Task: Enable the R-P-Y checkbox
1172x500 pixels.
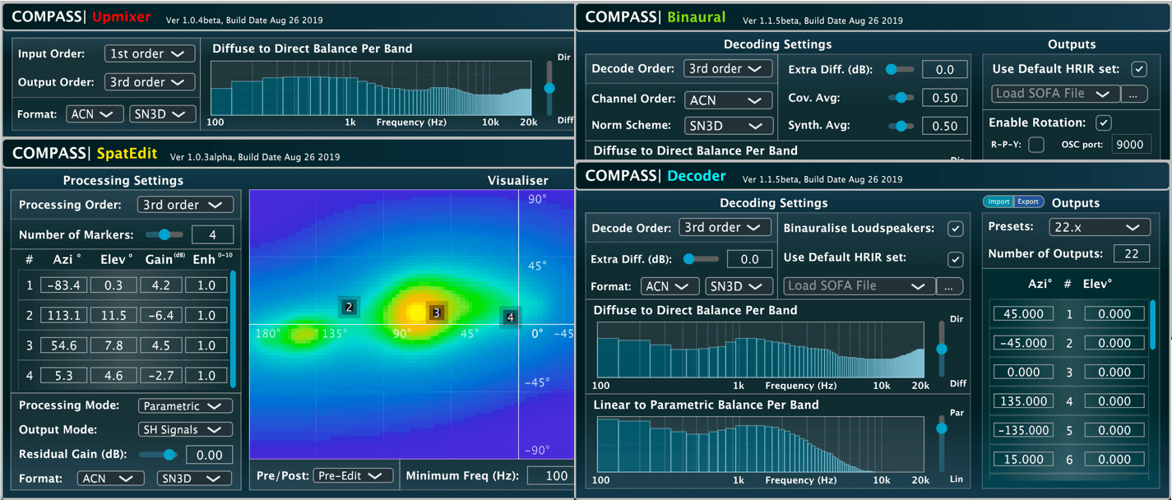Action: [1036, 145]
